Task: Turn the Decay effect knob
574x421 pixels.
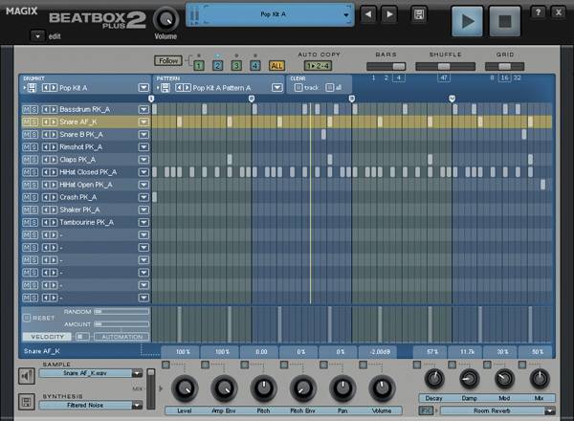Action: 434,379
